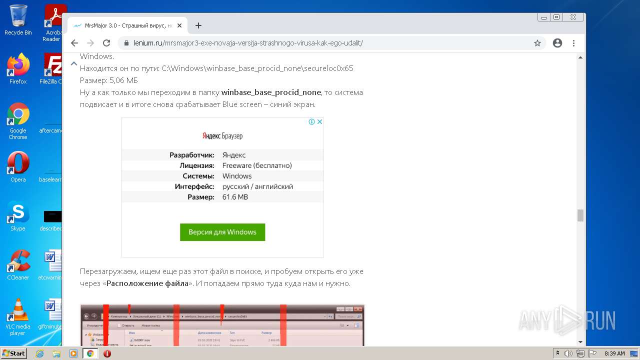Open the giftminute Word document icon
Image resolution: width=640 pixels, height=360 pixels.
pyautogui.click(x=51, y=314)
